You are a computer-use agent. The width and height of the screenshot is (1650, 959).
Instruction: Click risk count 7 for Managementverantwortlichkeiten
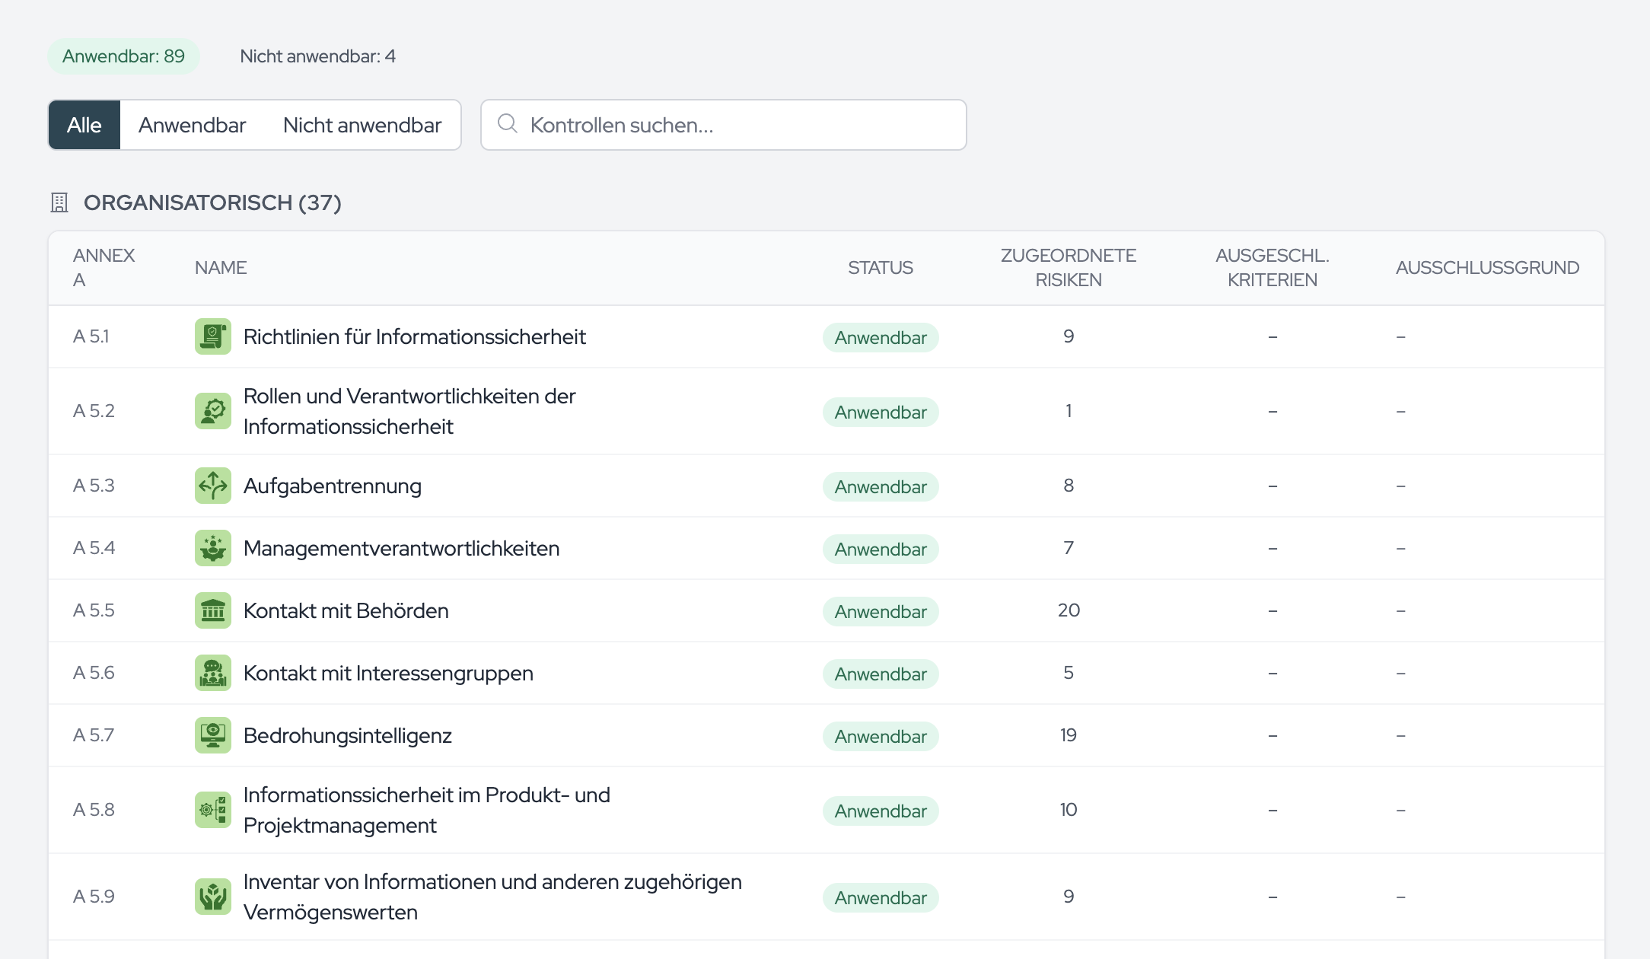click(x=1069, y=548)
